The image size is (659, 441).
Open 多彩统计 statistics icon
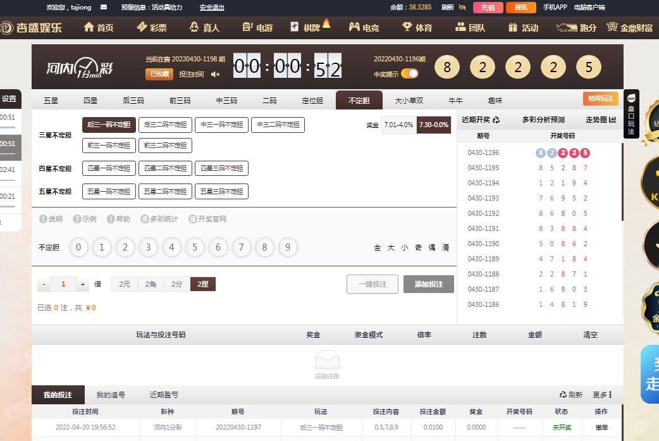[x=145, y=219]
